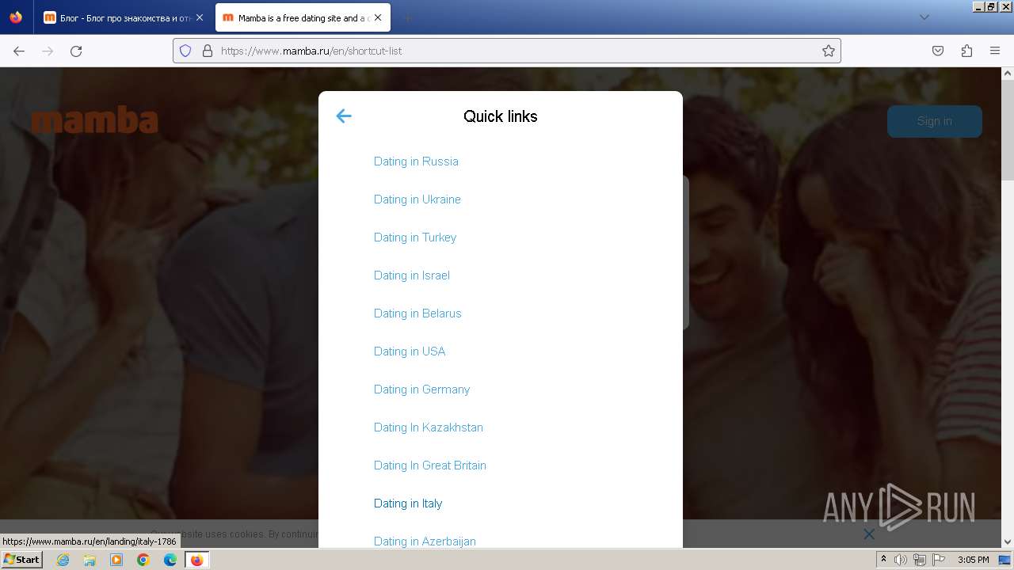The image size is (1014, 570).
Task: Open Dating in USA link
Action: click(410, 351)
